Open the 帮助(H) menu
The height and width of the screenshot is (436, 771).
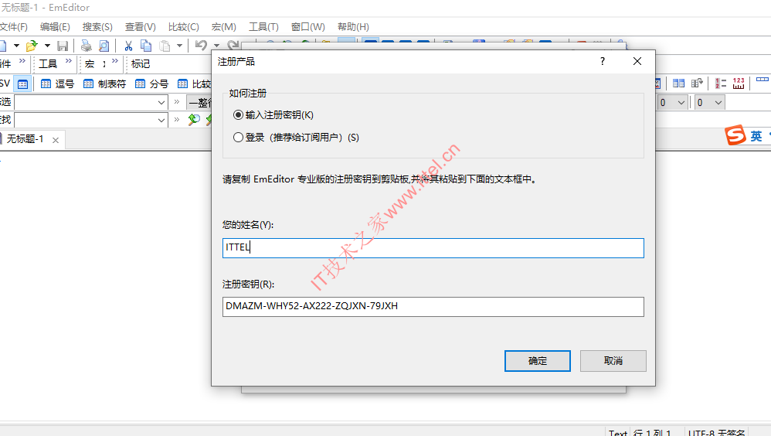coord(353,27)
